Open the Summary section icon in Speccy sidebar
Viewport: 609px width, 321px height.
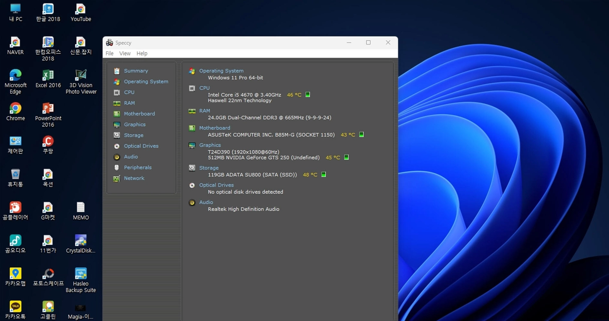pos(117,71)
